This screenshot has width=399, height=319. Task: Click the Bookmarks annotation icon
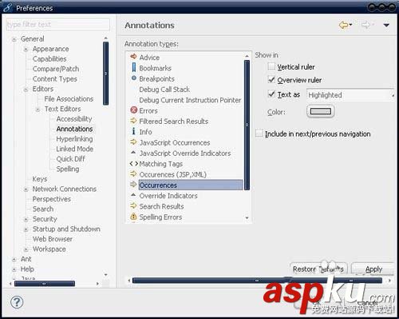pos(134,67)
